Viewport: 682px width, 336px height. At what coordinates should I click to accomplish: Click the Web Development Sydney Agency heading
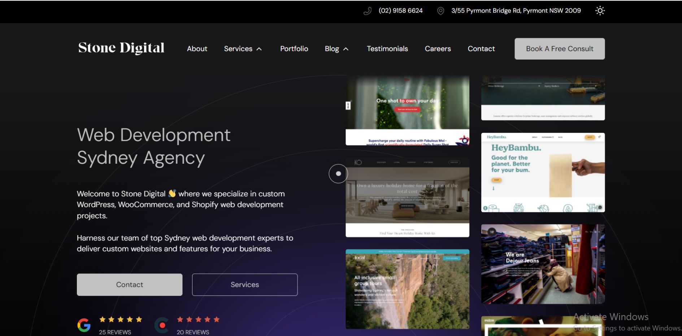(153, 146)
